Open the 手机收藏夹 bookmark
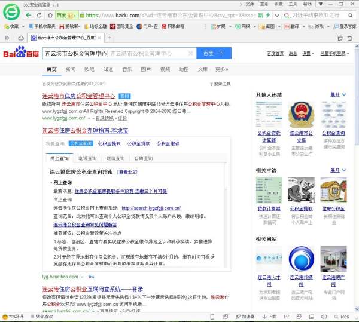The image size is (359, 322). (42, 26)
